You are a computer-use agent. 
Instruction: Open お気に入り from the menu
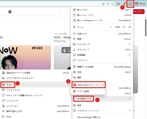[x=102, y=34]
